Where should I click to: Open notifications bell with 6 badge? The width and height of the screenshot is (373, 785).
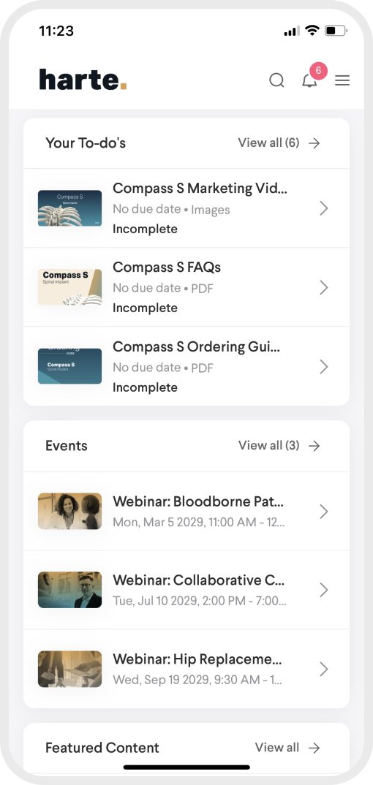(x=310, y=80)
